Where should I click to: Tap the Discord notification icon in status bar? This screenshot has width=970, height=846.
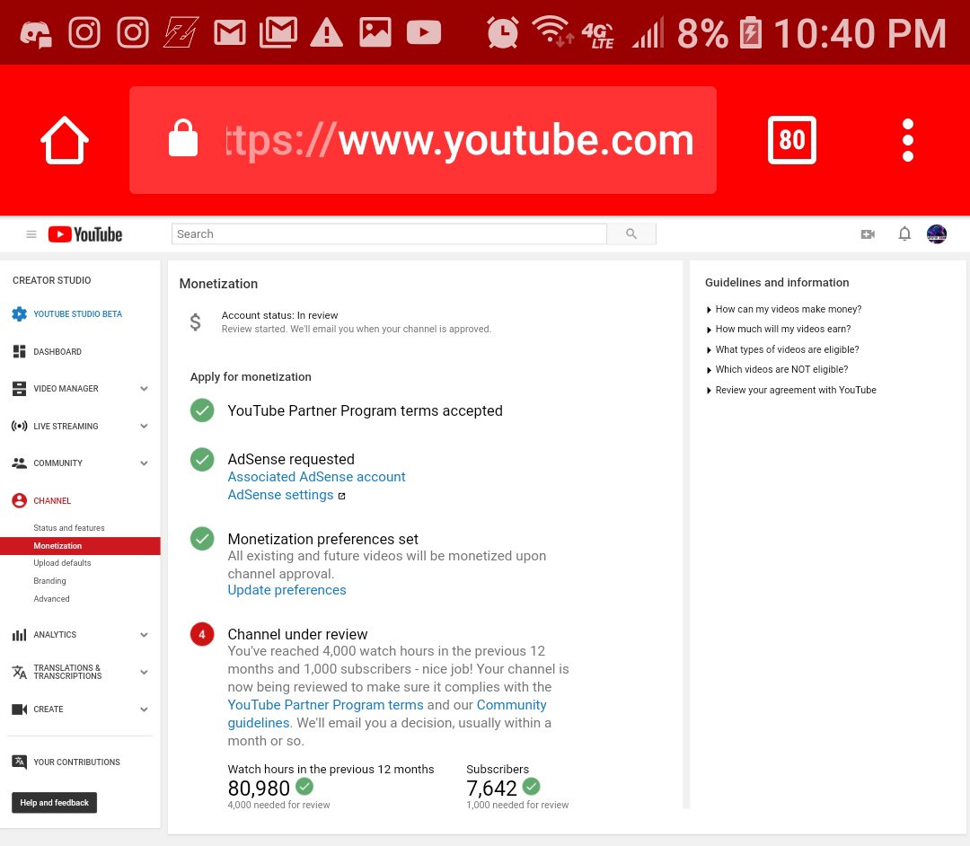click(35, 34)
